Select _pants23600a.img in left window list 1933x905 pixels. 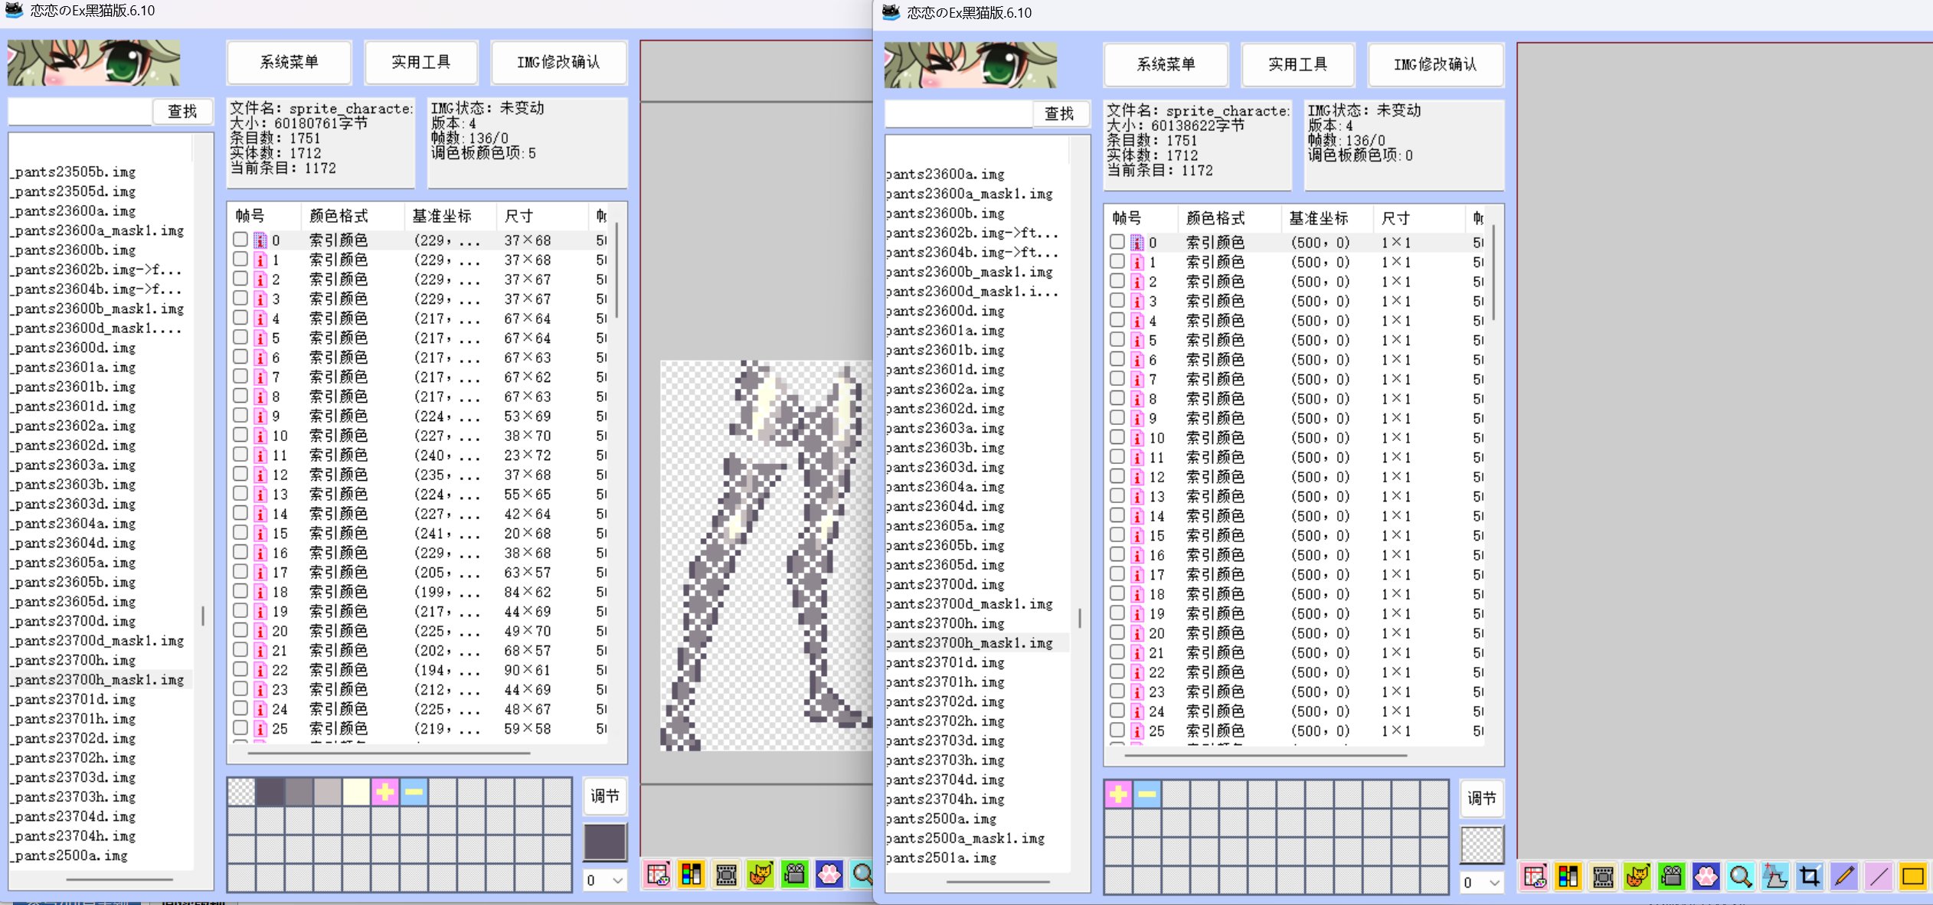(x=101, y=211)
